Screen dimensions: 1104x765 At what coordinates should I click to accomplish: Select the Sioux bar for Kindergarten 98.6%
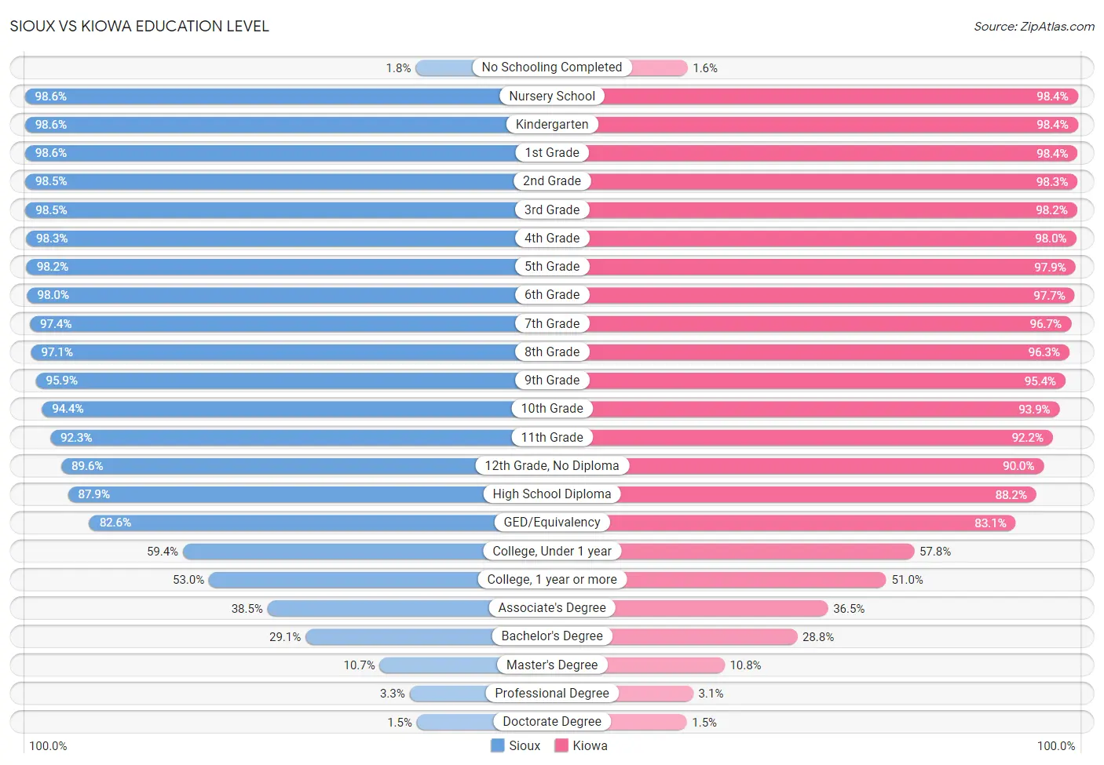(288, 125)
